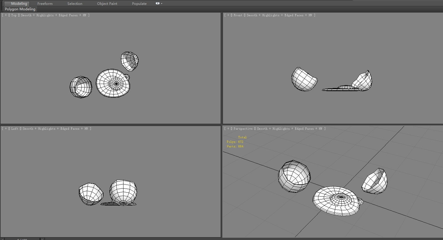443x240 pixels.
Task: Click the Front viewport name label
Action: (238, 15)
